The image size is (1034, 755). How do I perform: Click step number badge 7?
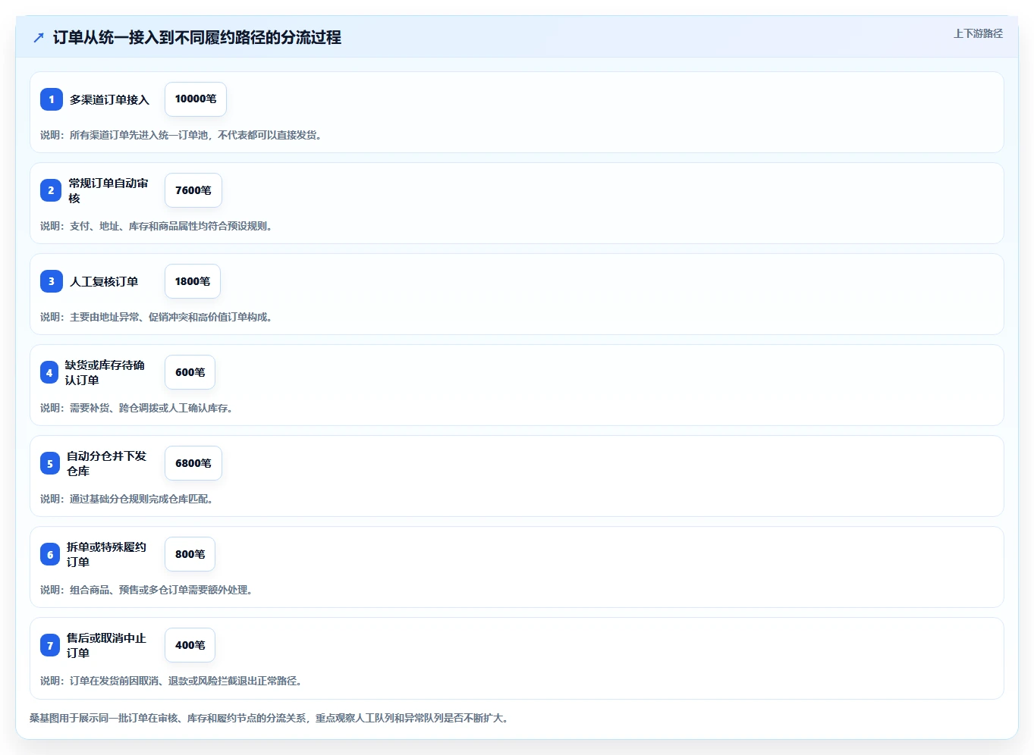tap(50, 645)
